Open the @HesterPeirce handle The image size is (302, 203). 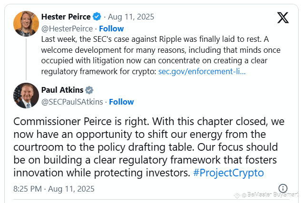(x=67, y=29)
